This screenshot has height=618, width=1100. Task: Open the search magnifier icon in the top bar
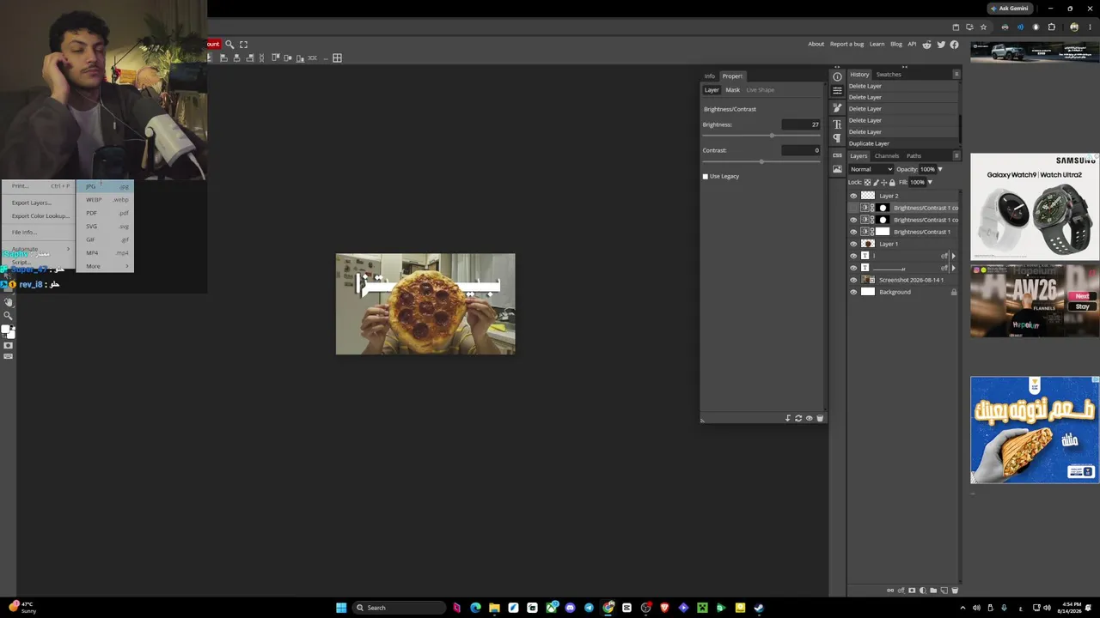click(x=229, y=44)
